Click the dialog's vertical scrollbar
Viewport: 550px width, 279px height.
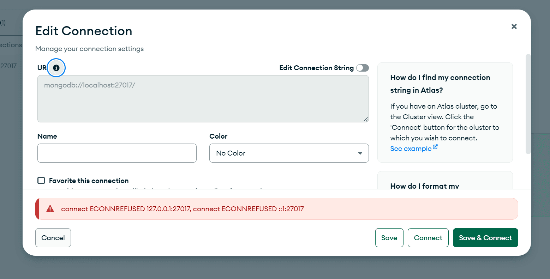tap(528, 104)
